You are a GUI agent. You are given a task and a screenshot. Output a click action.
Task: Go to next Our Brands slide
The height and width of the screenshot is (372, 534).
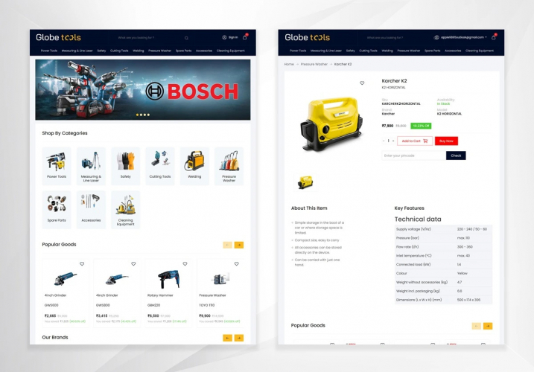tap(239, 338)
